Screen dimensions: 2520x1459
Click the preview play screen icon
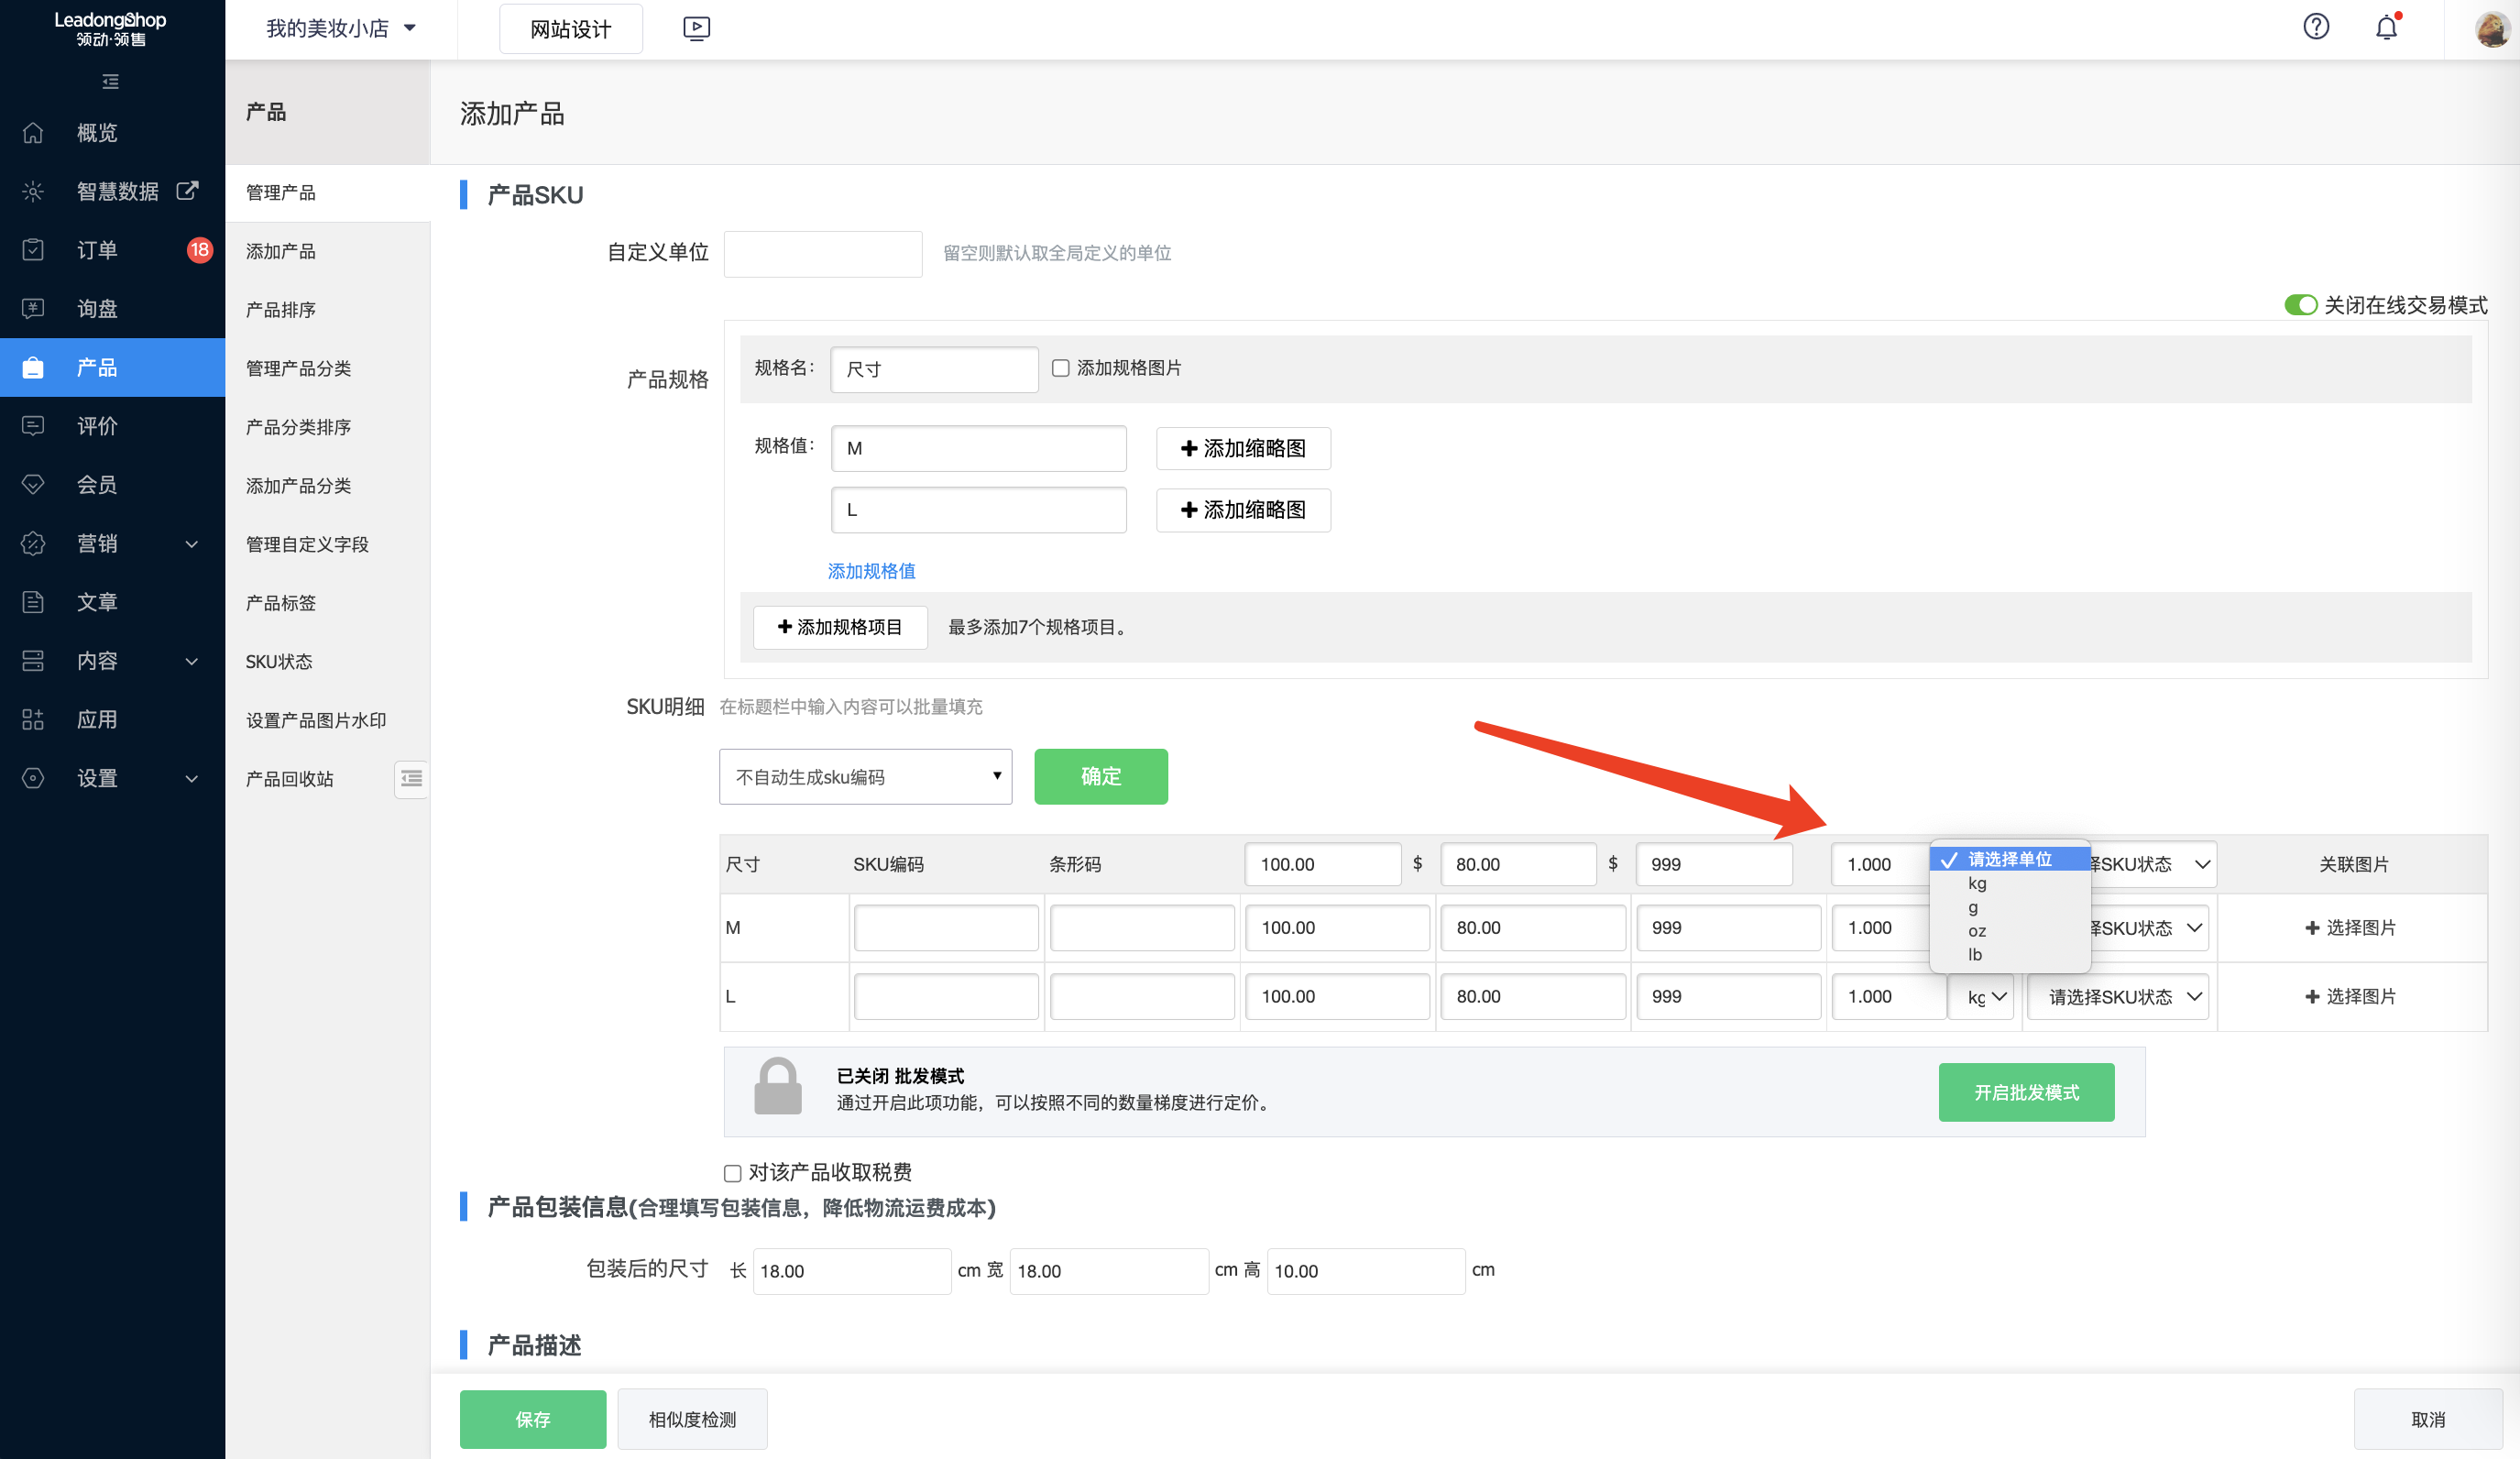(696, 28)
